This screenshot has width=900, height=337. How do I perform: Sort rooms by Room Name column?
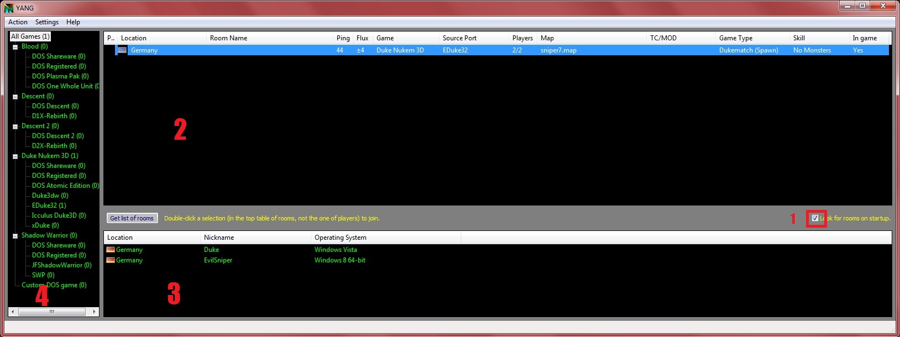pyautogui.click(x=270, y=38)
